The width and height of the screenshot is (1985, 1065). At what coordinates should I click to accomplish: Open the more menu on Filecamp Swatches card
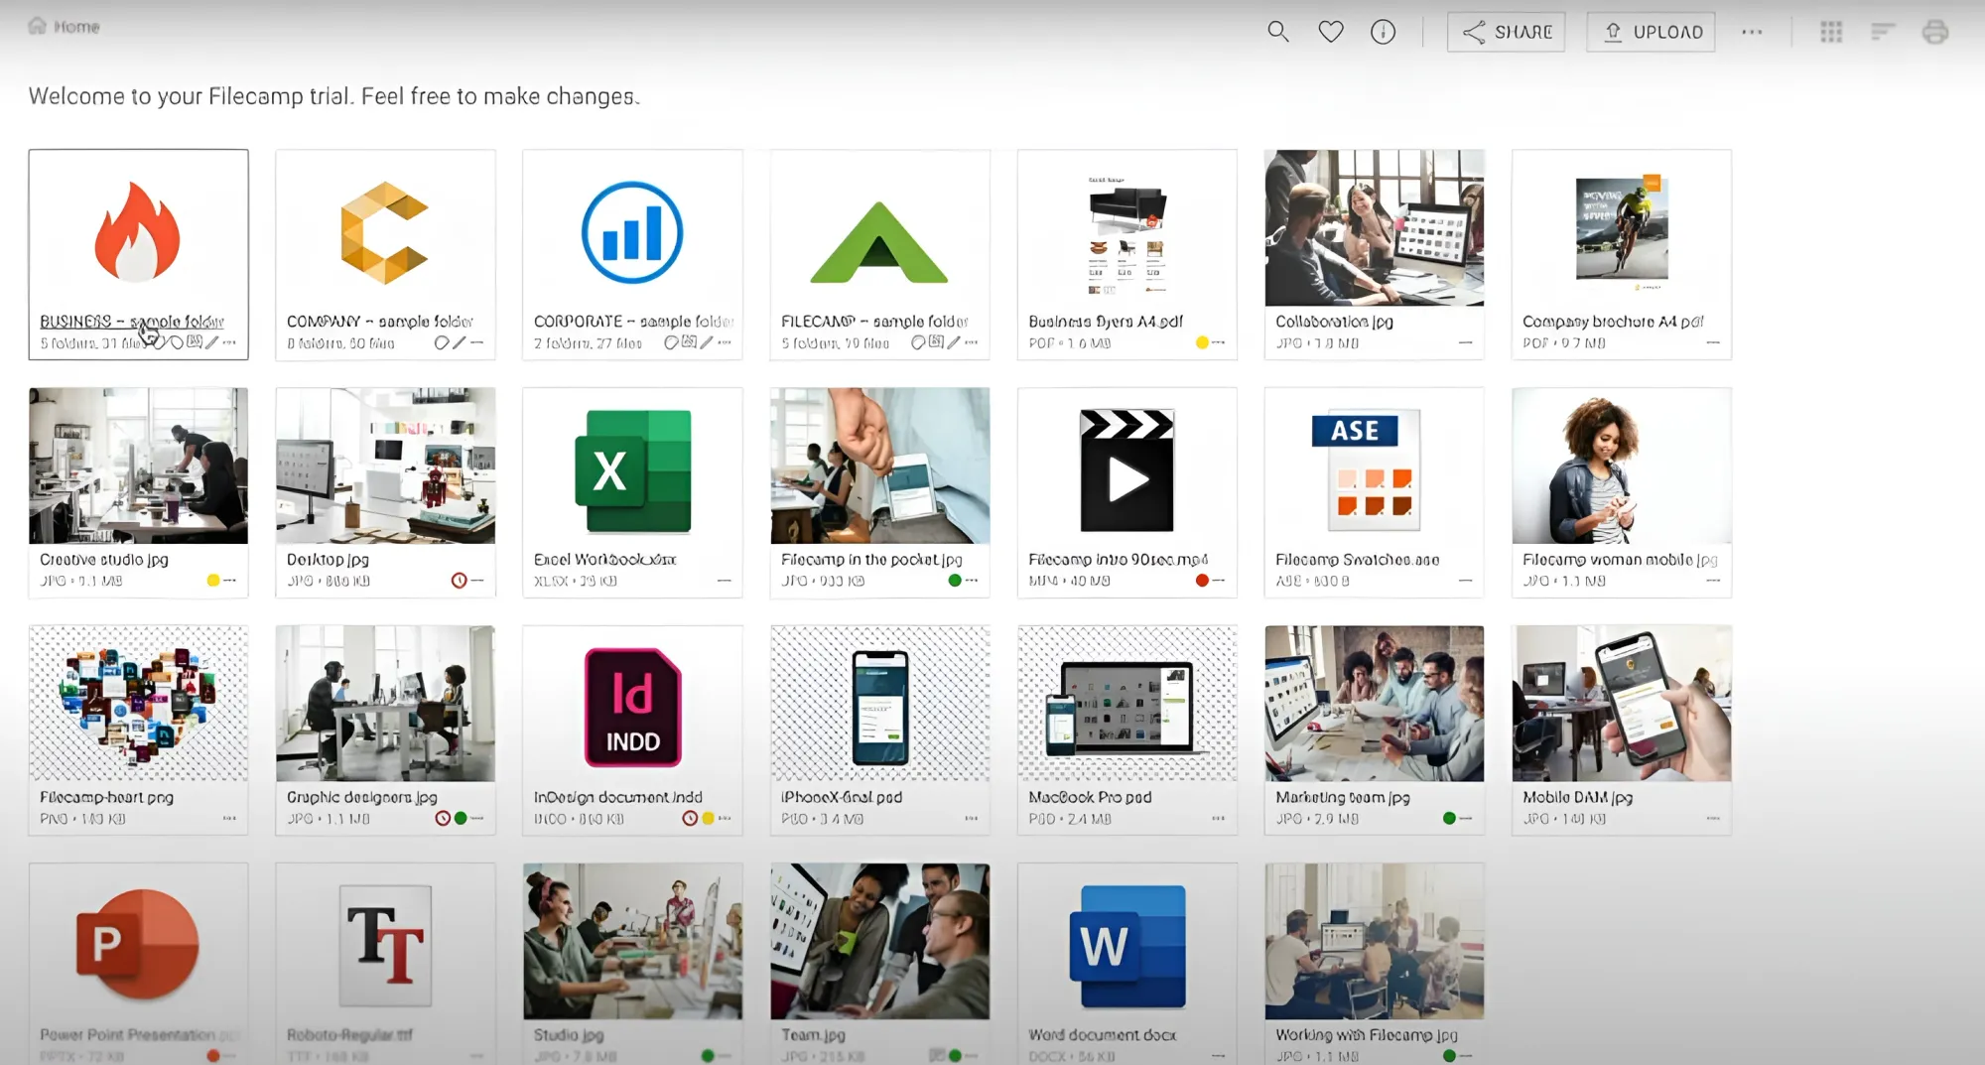(x=1465, y=581)
